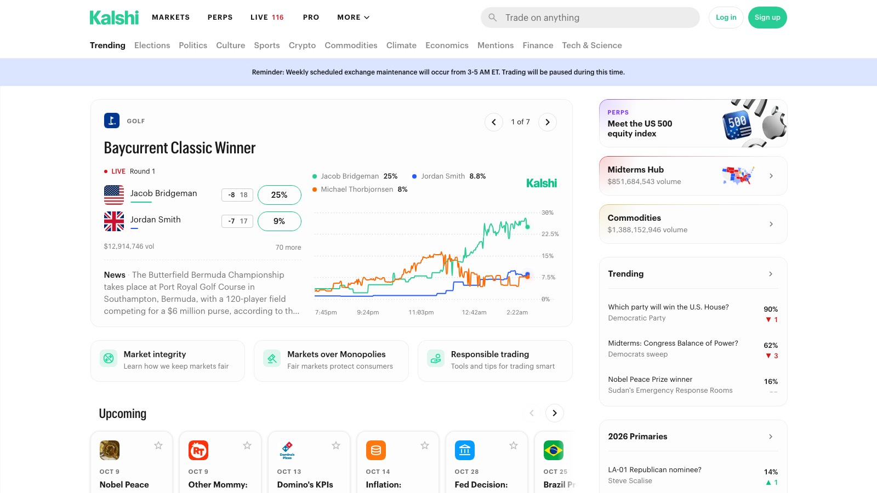Screen dimensions: 877x493
Task: Expand the Trending panel chevron
Action: coord(771,274)
